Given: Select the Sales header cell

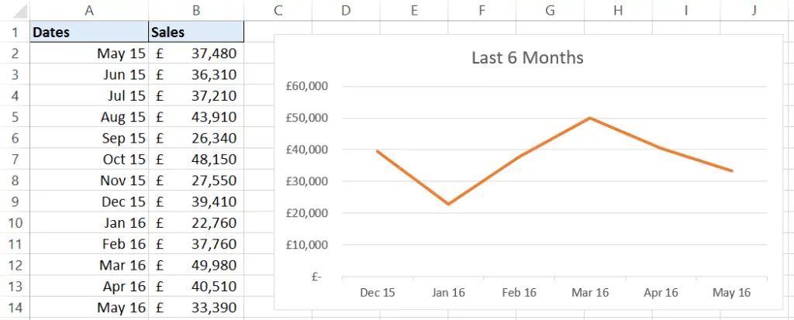Looking at the screenshot, I should [195, 33].
